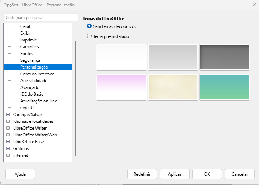259x185 pixels.
Task: Expand the LibreOffice Writer/Web node
Action: 8,135
